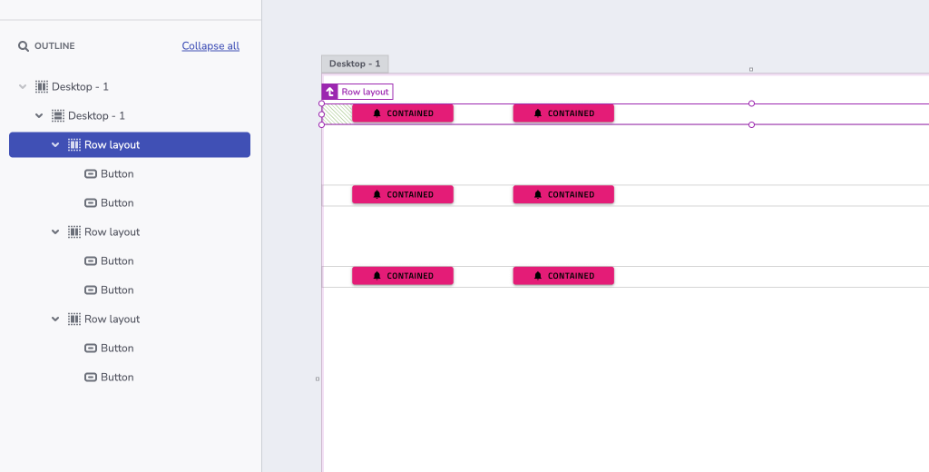The height and width of the screenshot is (472, 929).
Task: Click the third Row layout icon in outline
Action: pyautogui.click(x=74, y=319)
